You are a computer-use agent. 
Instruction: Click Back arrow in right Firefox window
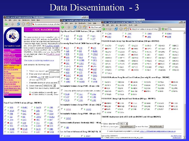click(x=104, y=29)
